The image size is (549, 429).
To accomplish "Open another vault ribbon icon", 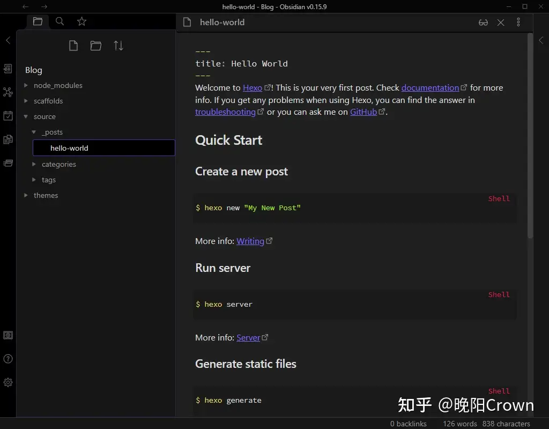I will click(x=8, y=335).
